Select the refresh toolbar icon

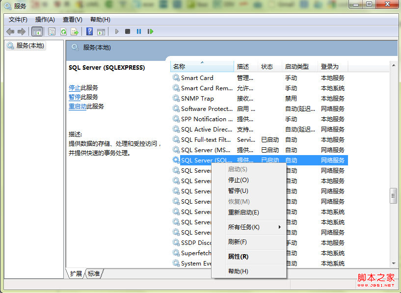[64, 31]
